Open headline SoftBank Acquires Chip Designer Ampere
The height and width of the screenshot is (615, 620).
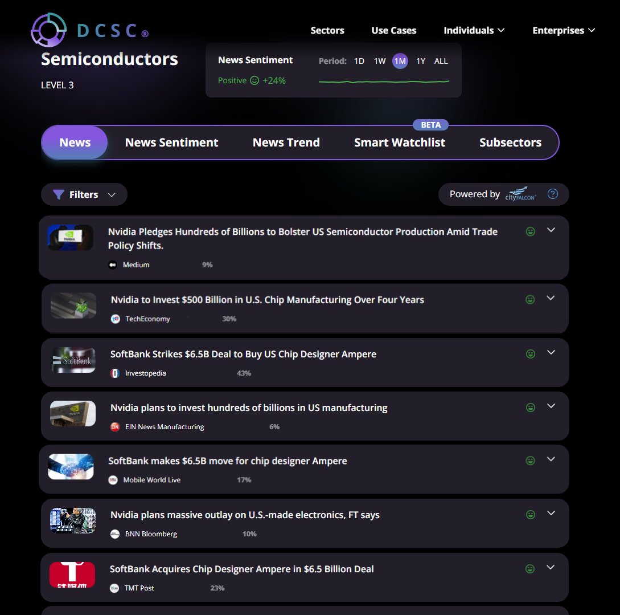click(x=241, y=569)
